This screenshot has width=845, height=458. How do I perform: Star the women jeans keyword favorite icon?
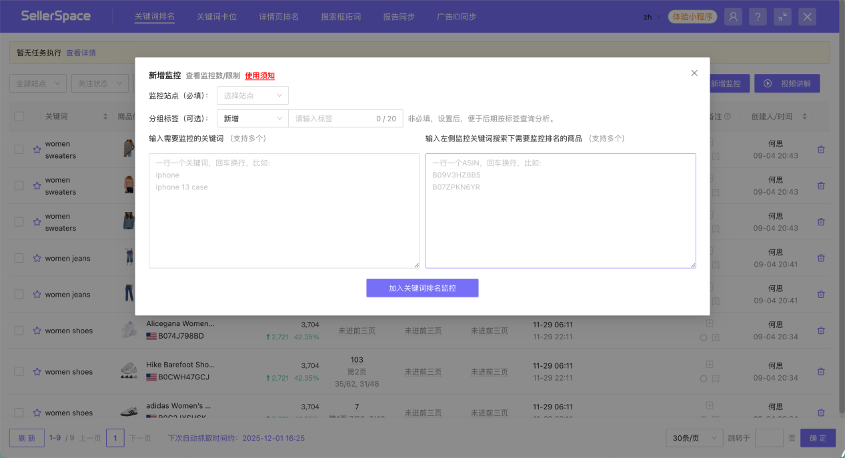click(37, 258)
